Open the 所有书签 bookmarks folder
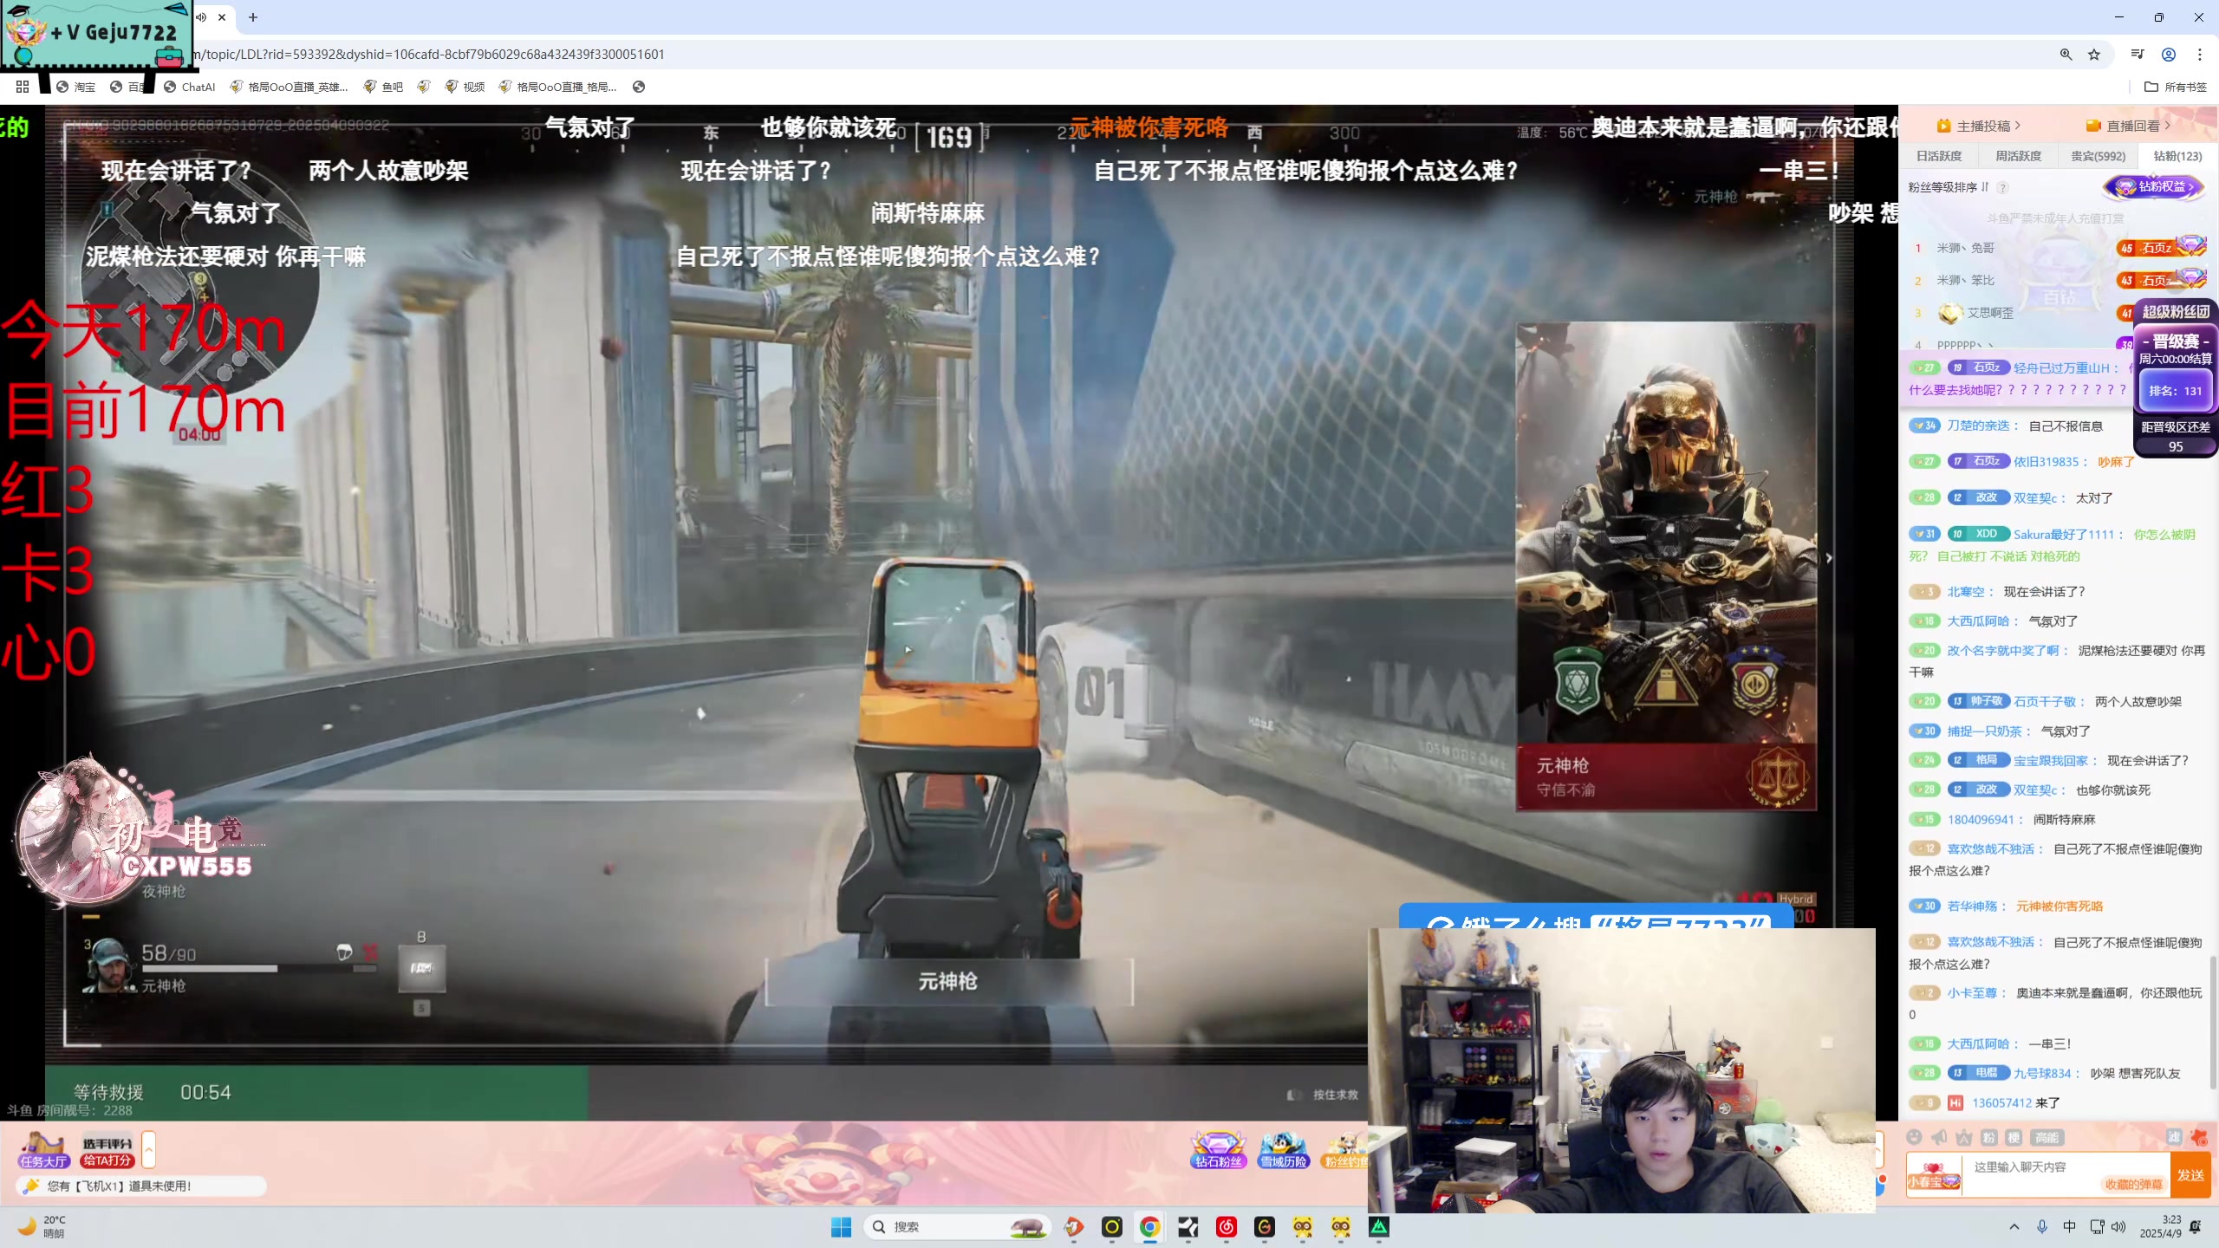 tap(2176, 87)
